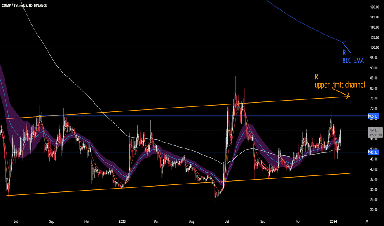
Task: Click the 2024 label on time axis
Action: coord(333,221)
